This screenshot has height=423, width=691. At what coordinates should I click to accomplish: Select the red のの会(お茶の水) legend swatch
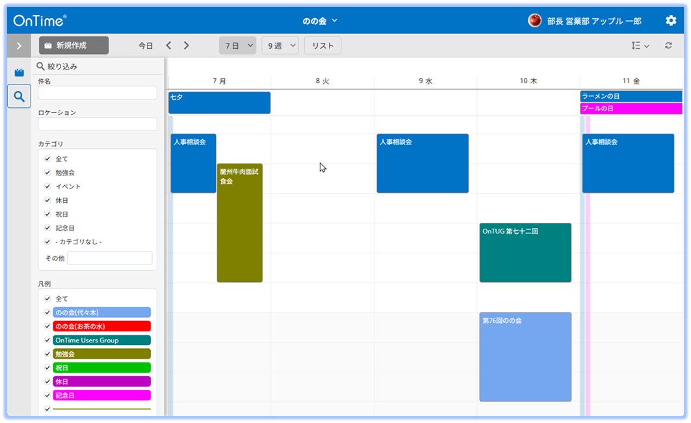101,326
